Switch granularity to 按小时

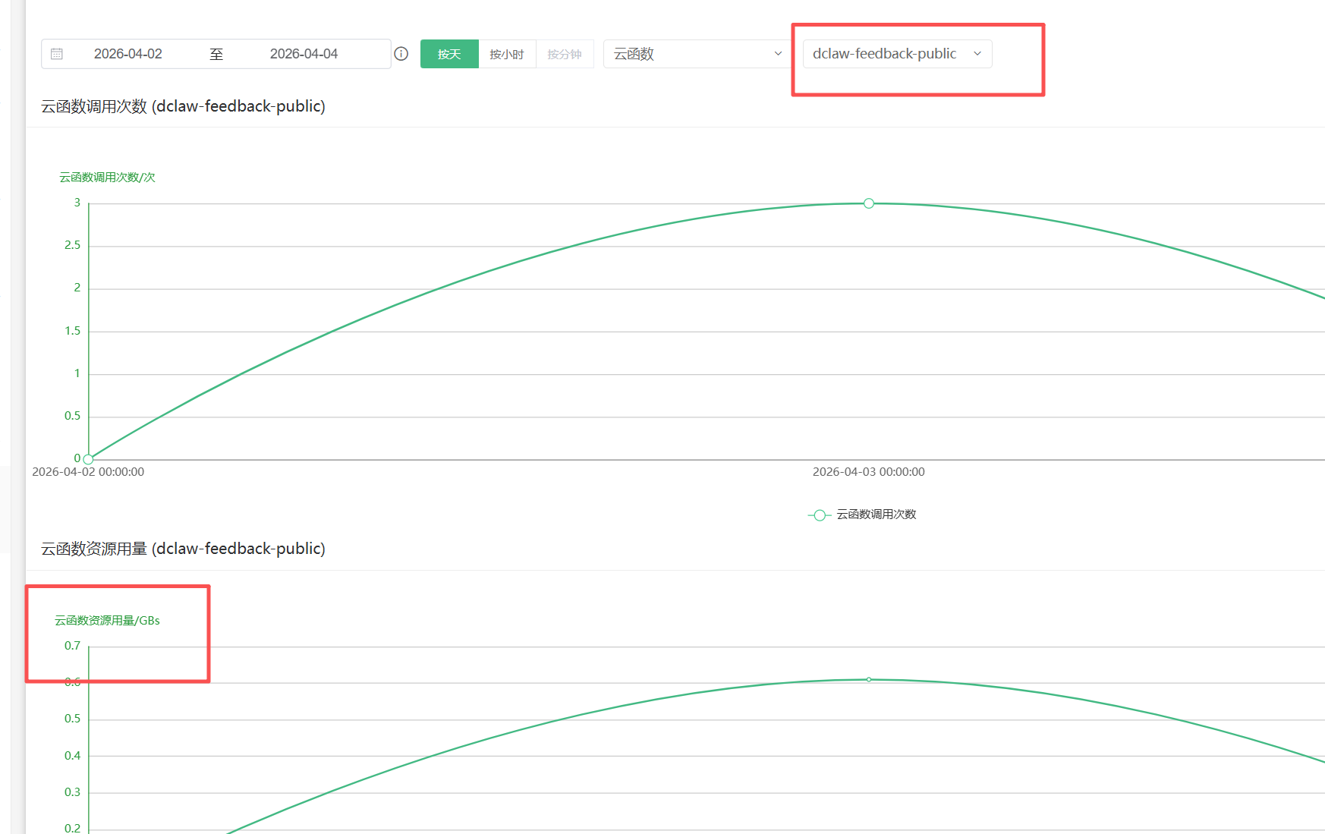tap(507, 54)
